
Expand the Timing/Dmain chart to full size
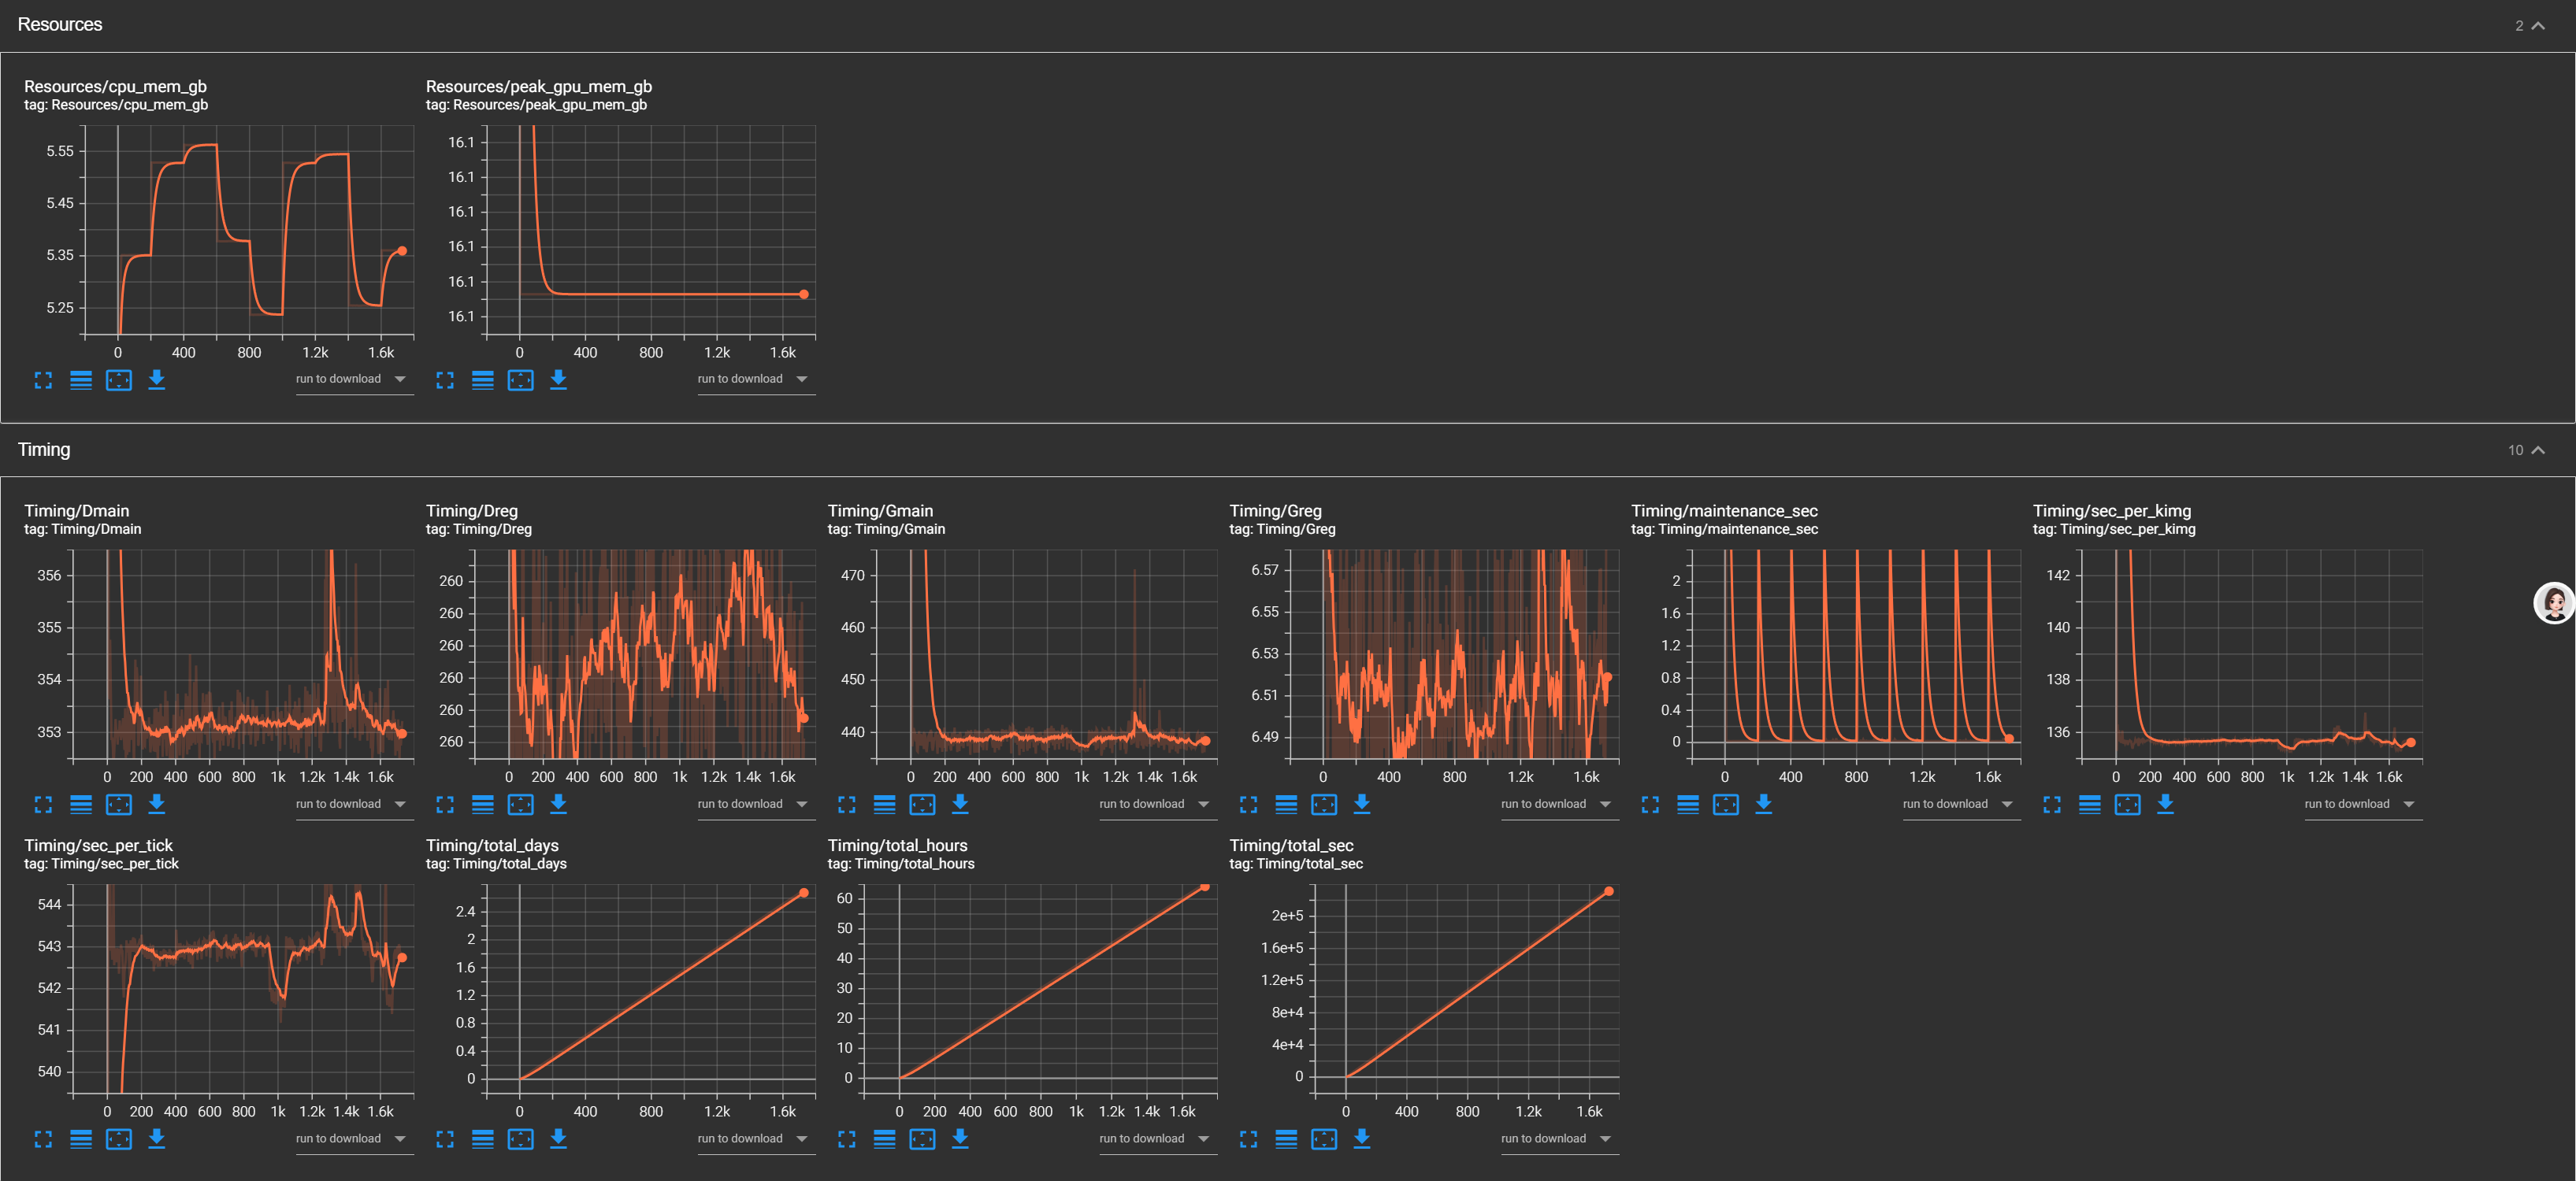(43, 805)
